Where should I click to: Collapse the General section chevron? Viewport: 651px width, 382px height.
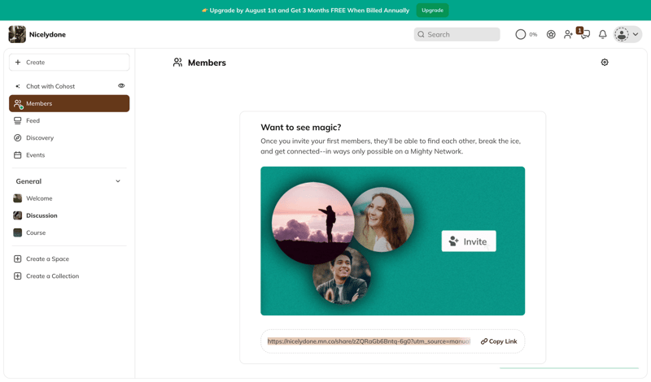[118, 181]
